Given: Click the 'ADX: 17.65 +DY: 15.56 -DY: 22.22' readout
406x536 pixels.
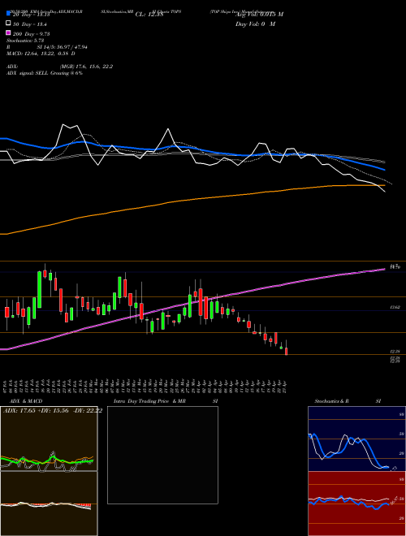Looking at the screenshot, I should click(x=53, y=411).
